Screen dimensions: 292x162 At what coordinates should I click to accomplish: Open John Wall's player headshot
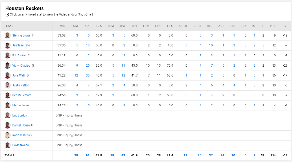[7, 75]
